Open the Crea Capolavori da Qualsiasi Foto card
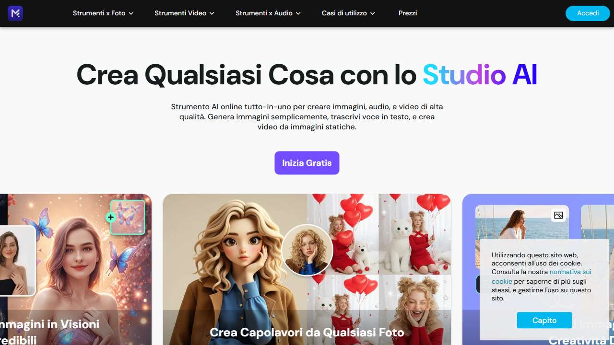This screenshot has height=345, width=614. (x=307, y=269)
